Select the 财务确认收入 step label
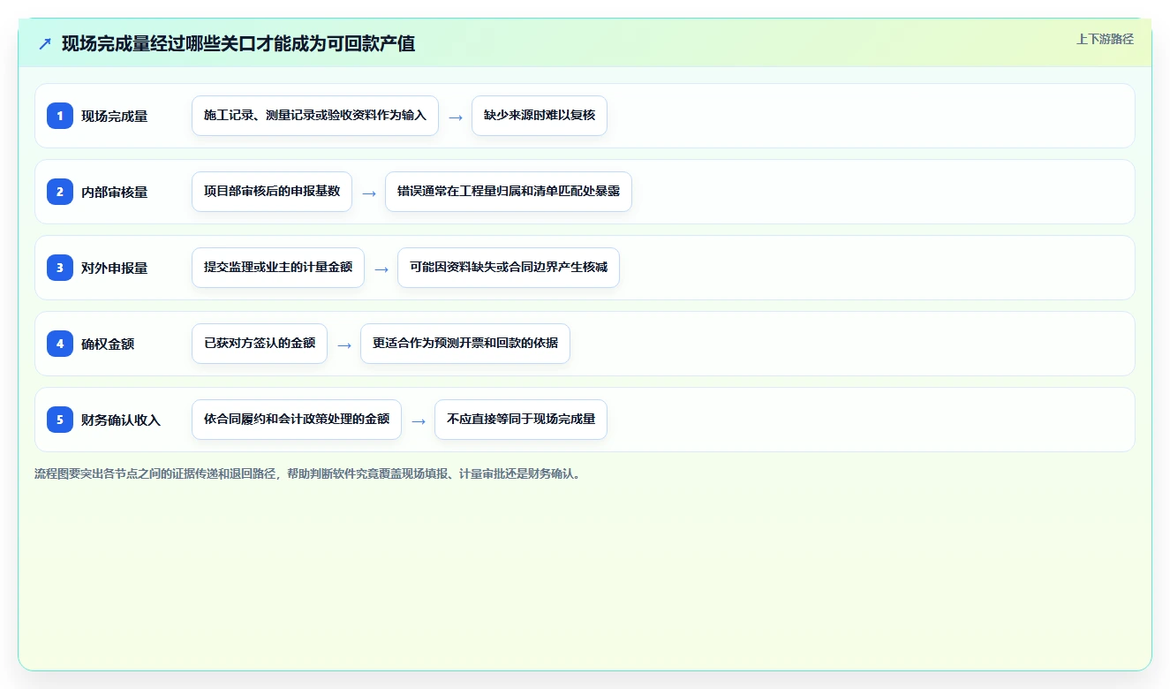Viewport: 1170px width, 689px height. (121, 420)
